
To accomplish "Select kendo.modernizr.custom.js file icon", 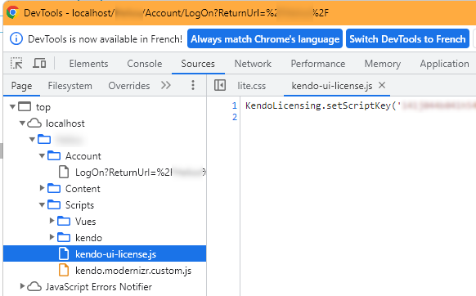I will (x=64, y=270).
